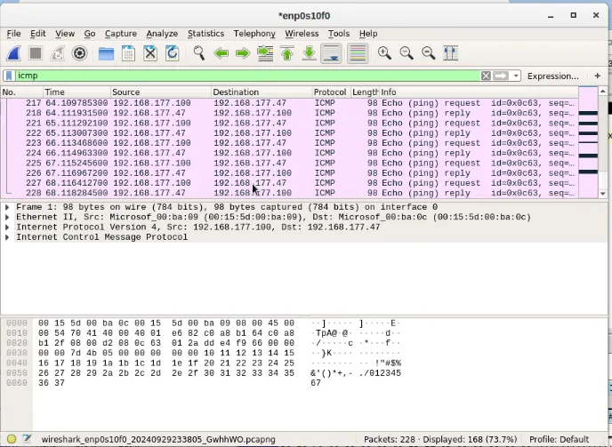Image resolution: width=612 pixels, height=447 pixels.
Task: Open the File menu
Action: [x=13, y=34]
